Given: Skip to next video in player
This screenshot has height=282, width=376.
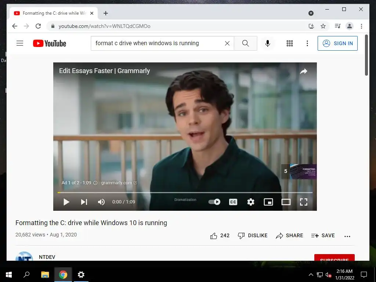Looking at the screenshot, I should click(84, 202).
